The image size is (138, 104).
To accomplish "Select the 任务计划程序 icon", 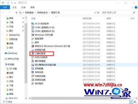I will (33, 57).
